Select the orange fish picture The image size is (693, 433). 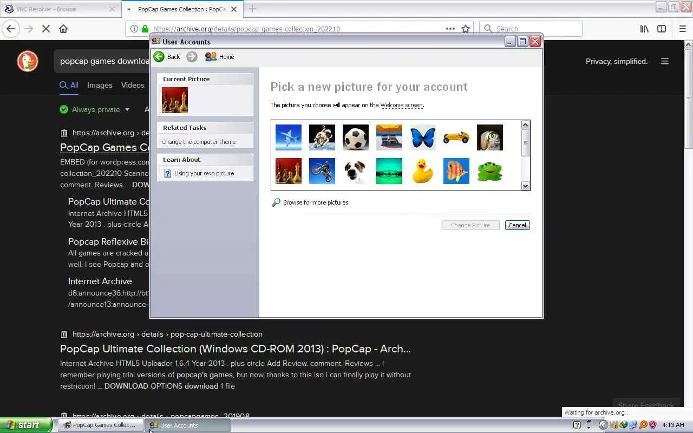[456, 171]
